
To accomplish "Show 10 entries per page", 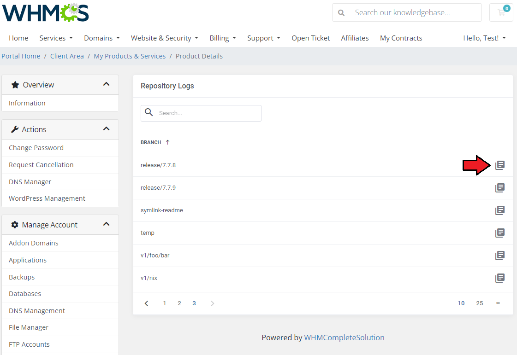I will 461,303.
